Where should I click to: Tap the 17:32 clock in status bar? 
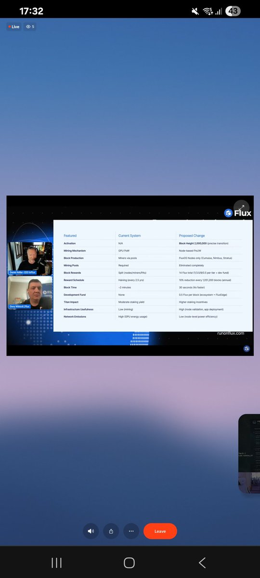click(31, 11)
